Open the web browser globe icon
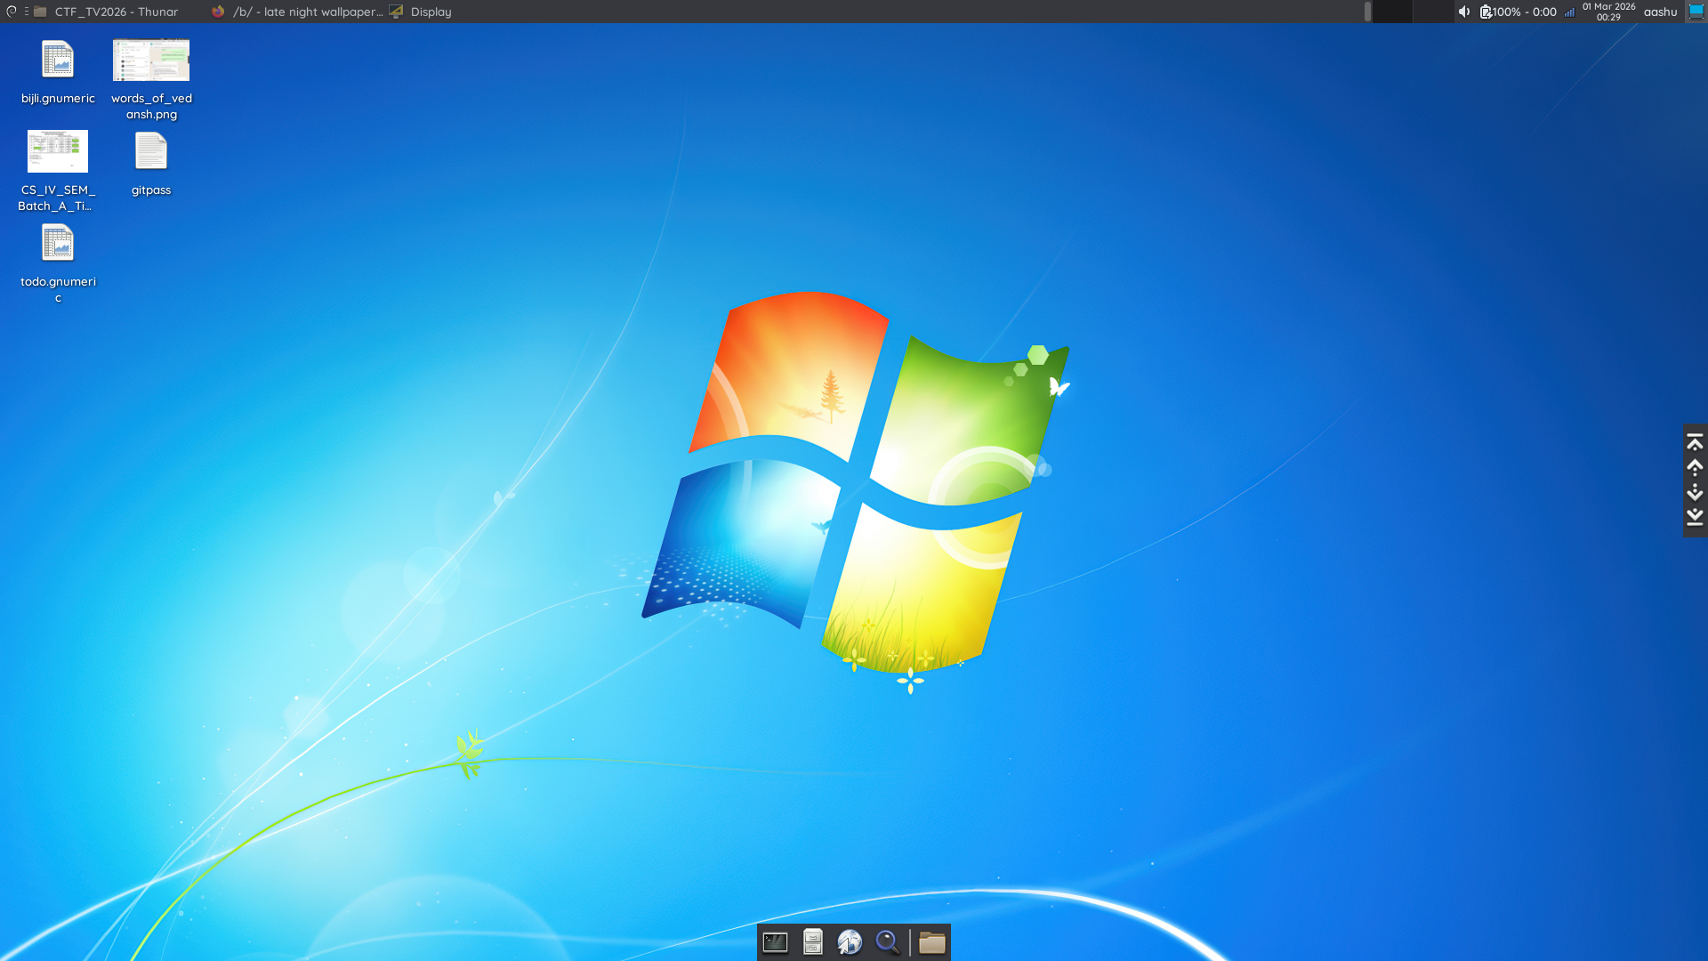1708x961 pixels. (850, 942)
